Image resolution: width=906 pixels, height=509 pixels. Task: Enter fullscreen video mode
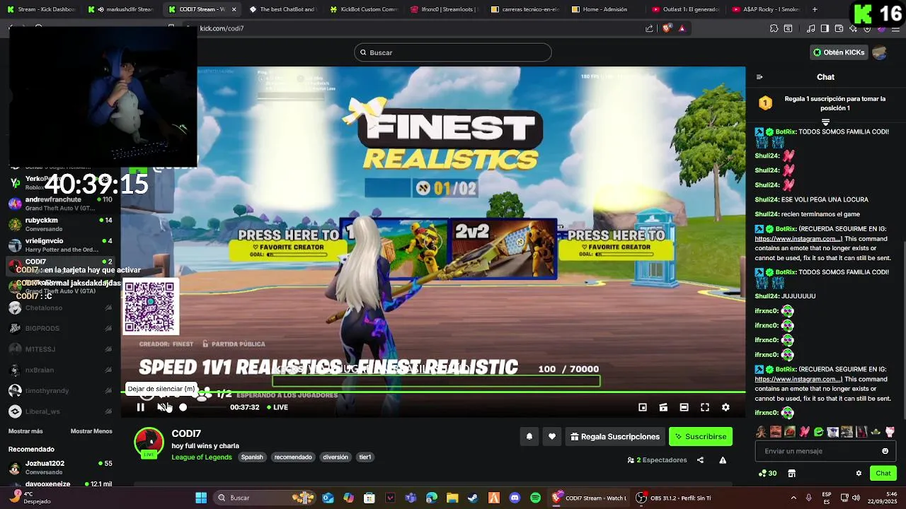(x=705, y=407)
